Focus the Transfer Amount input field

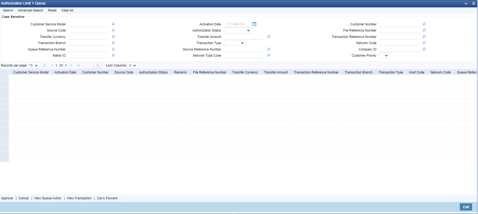244,37
